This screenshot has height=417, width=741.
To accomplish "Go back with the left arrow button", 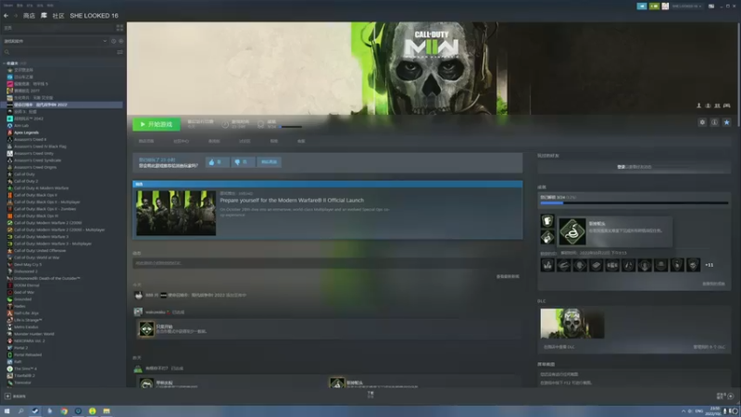I will pos(6,16).
